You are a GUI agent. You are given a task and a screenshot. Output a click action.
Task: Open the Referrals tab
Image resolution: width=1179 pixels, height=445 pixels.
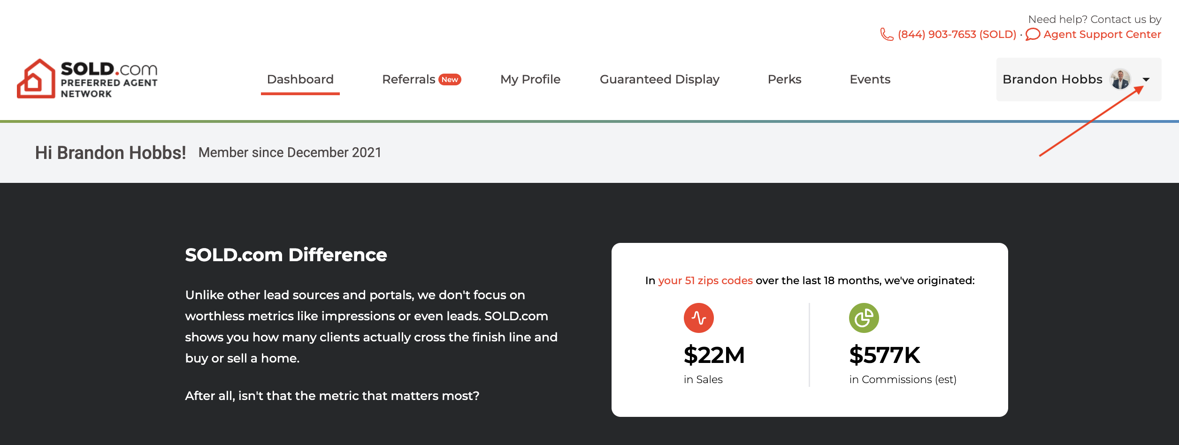[x=409, y=79]
